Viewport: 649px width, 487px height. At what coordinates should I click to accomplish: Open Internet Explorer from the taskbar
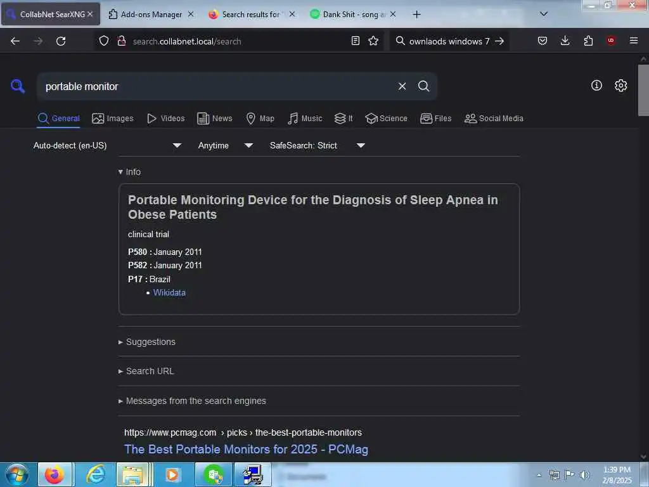pos(95,475)
